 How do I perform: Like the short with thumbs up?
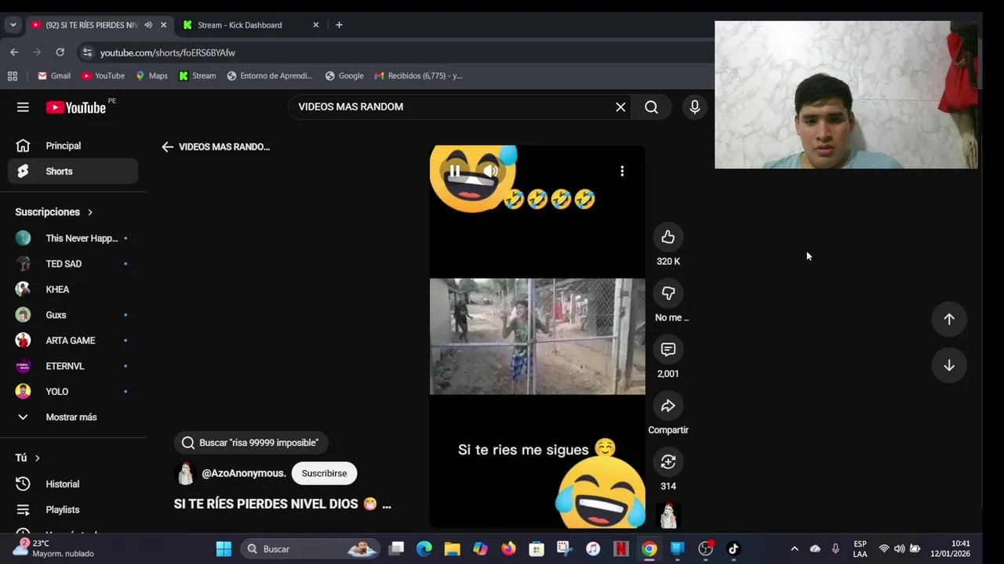point(668,237)
